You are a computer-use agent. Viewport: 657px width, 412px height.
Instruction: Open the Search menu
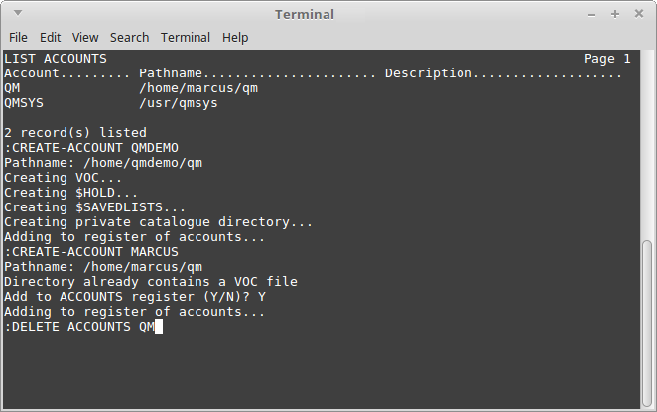tap(129, 38)
